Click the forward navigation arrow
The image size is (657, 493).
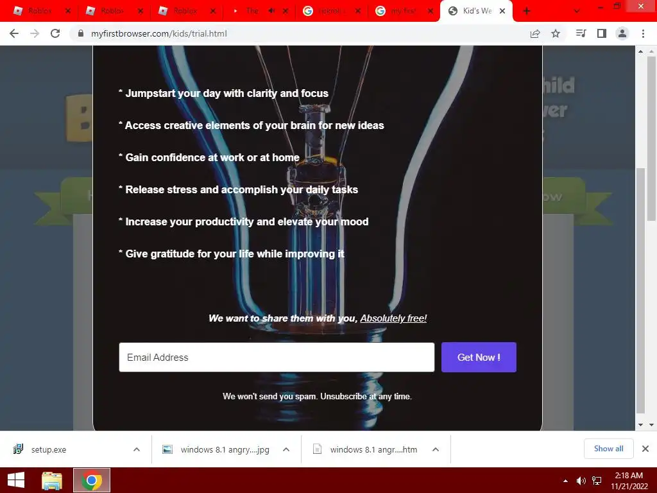click(x=35, y=33)
